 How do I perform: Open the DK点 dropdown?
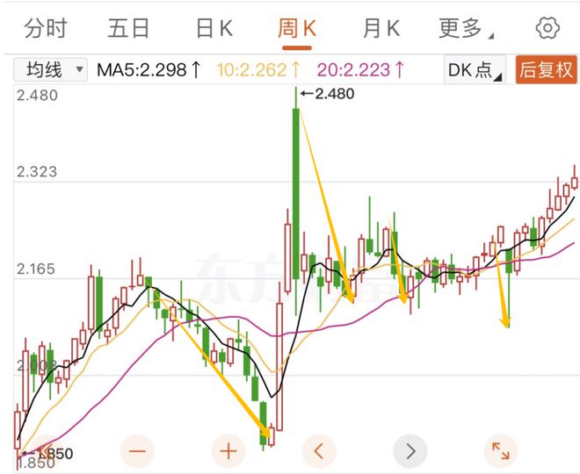pyautogui.click(x=475, y=69)
